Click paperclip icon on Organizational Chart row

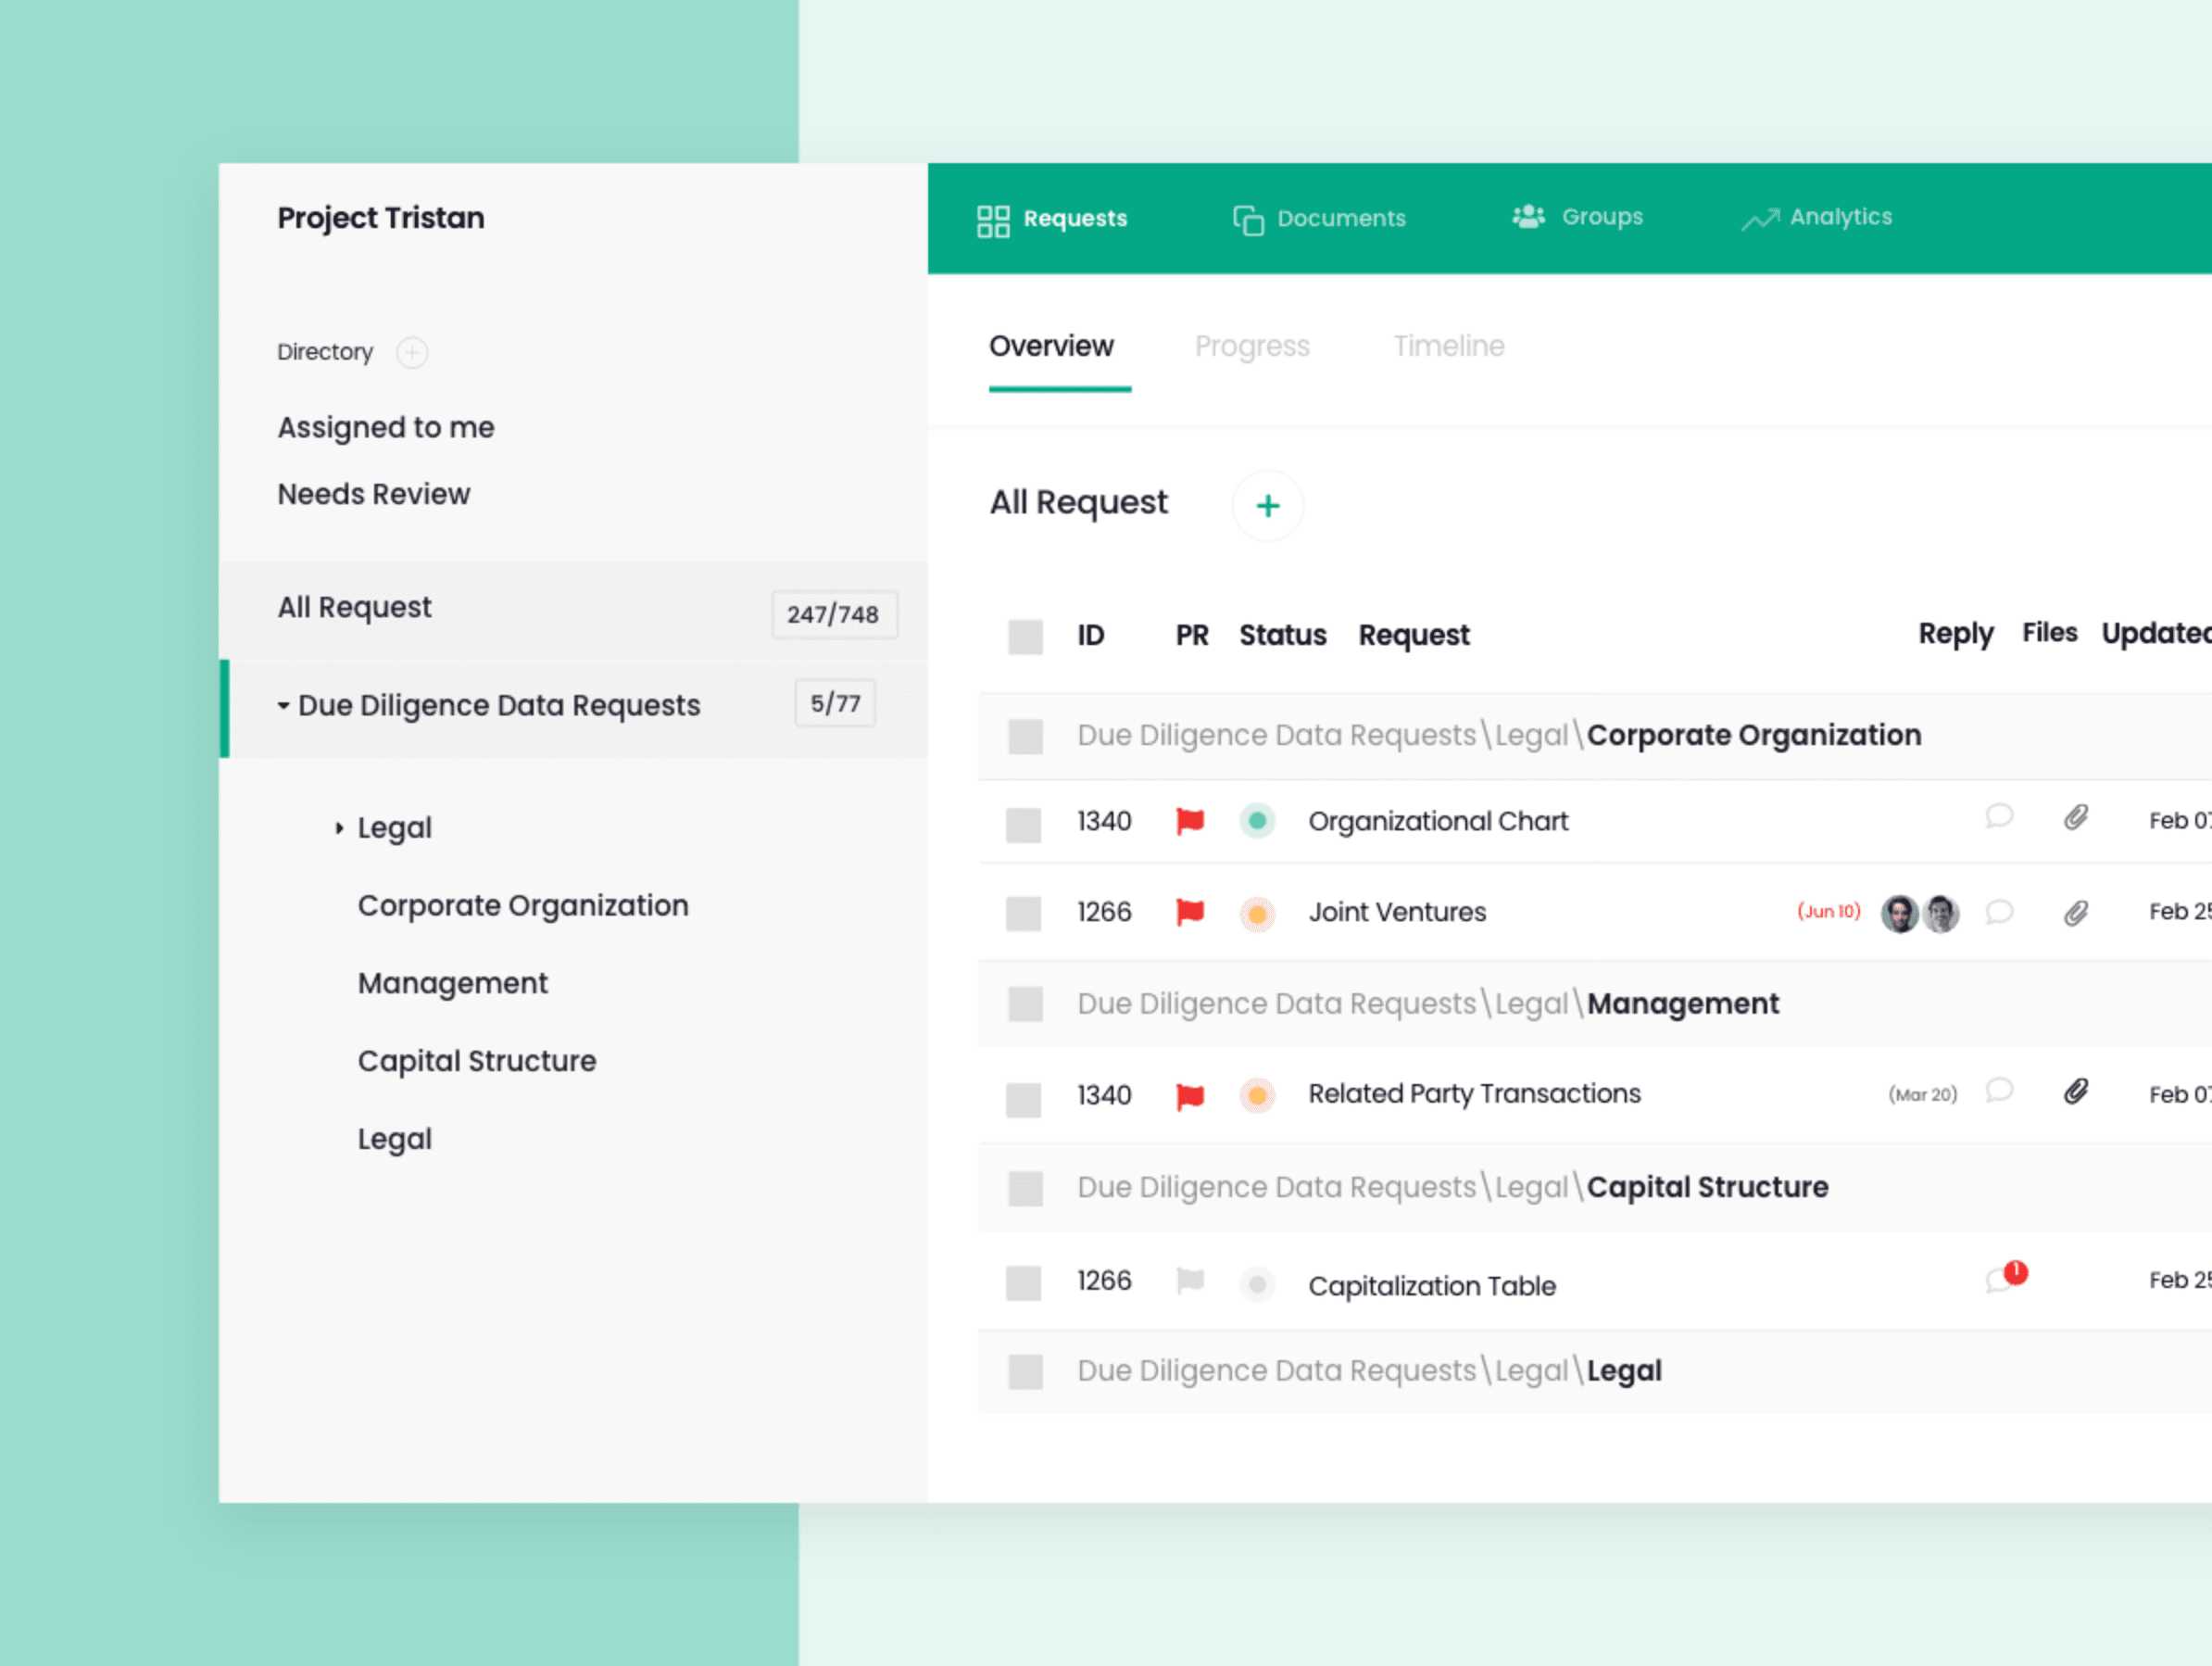tap(2075, 818)
